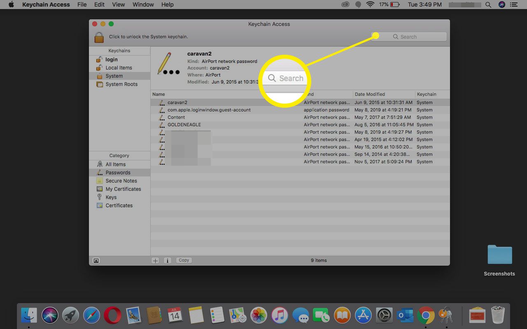Choose the Passwords category
Image resolution: width=527 pixels, height=329 pixels.
pyautogui.click(x=119, y=173)
